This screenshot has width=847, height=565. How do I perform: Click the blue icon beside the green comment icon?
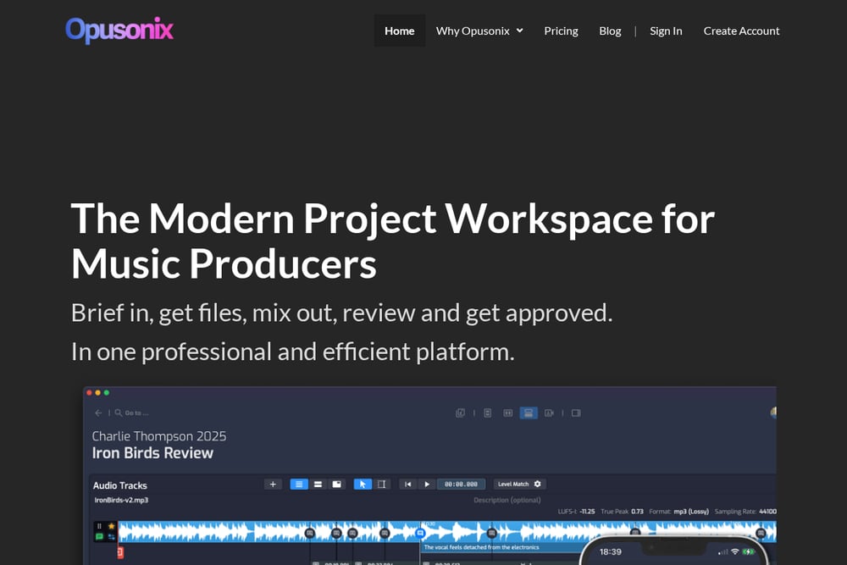pyautogui.click(x=111, y=536)
